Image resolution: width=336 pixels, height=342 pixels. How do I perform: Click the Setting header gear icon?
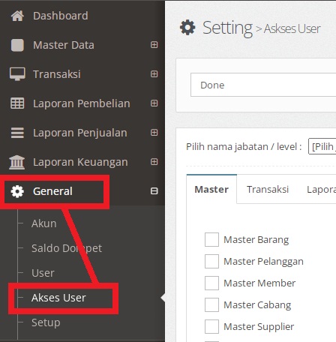click(187, 28)
